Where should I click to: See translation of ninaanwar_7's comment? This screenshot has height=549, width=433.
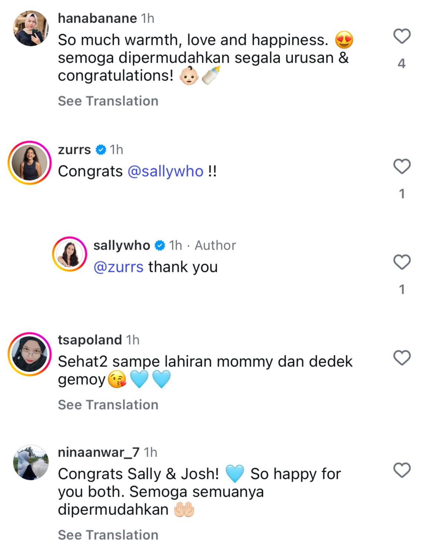[108, 535]
